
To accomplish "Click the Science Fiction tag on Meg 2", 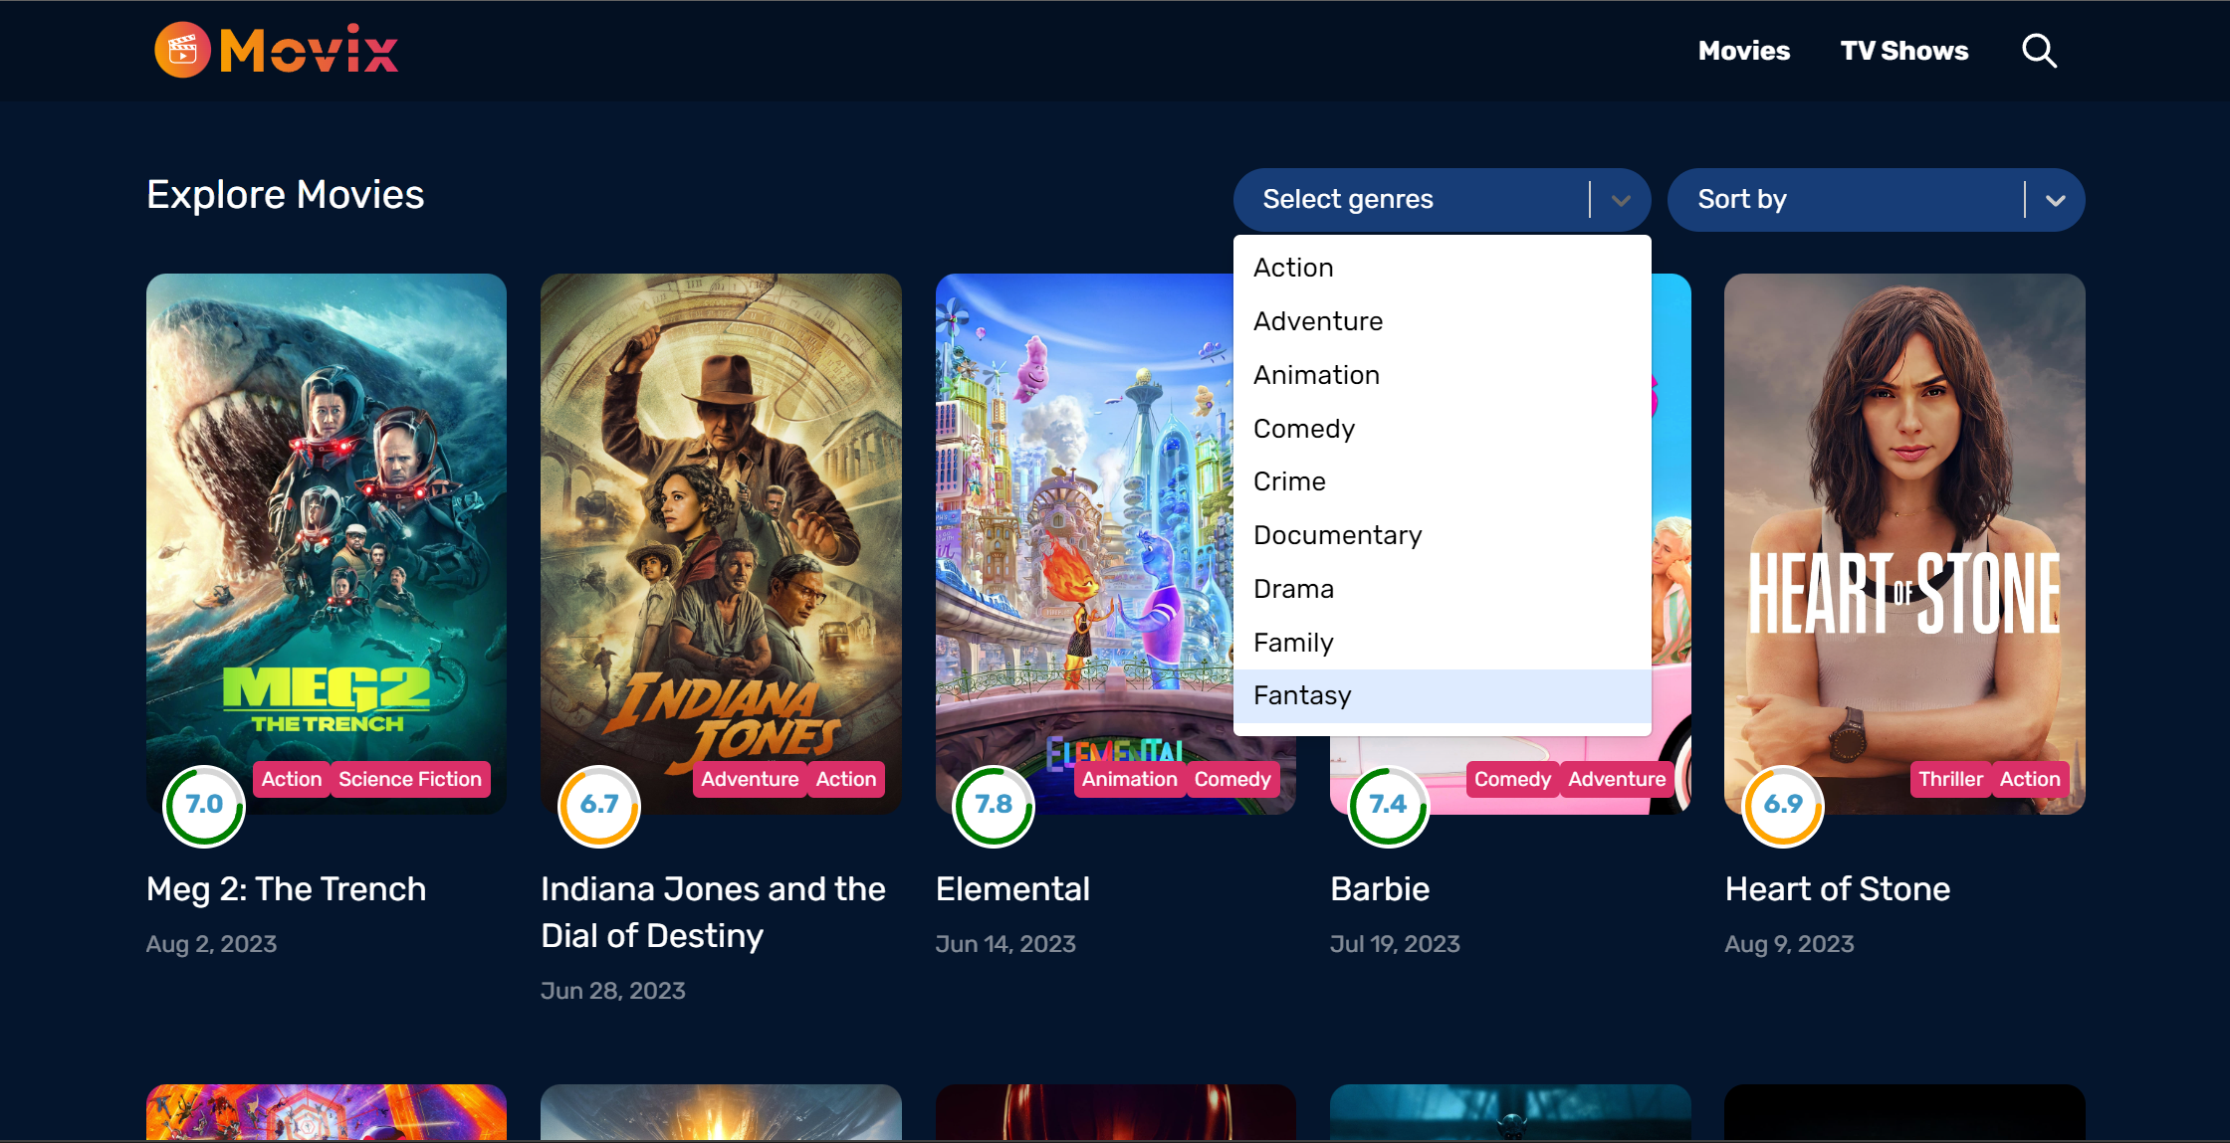I will (409, 779).
